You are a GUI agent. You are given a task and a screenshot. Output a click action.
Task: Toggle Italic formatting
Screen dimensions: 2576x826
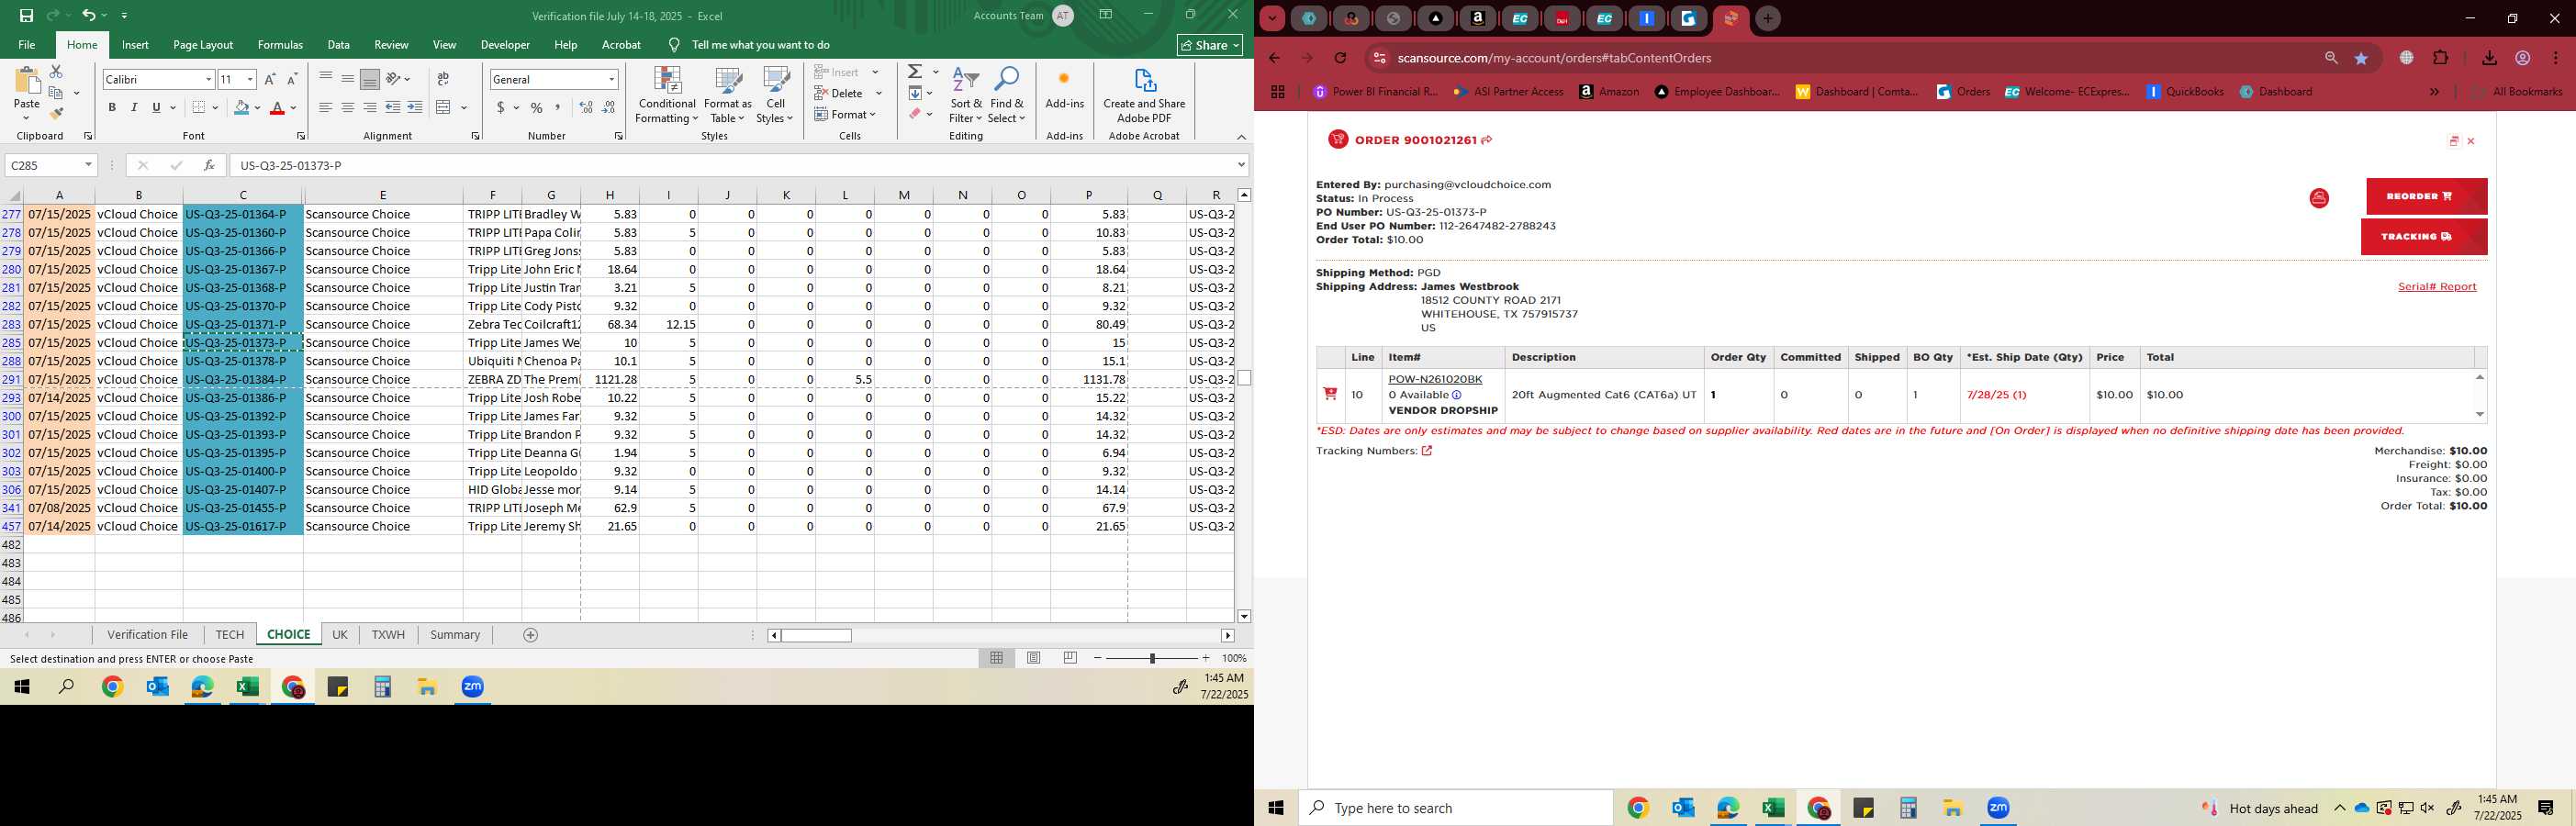134,107
